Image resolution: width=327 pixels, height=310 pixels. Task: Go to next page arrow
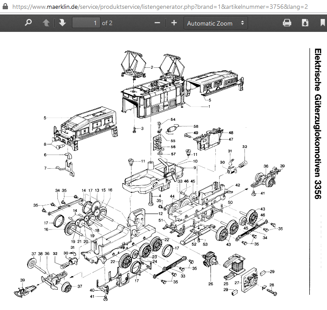click(62, 23)
